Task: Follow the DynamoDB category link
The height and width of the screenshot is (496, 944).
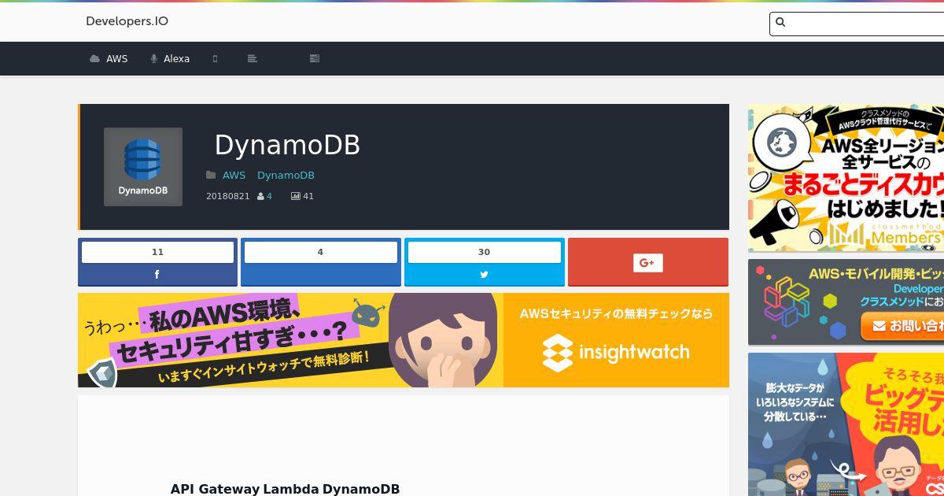Action: pyautogui.click(x=286, y=176)
